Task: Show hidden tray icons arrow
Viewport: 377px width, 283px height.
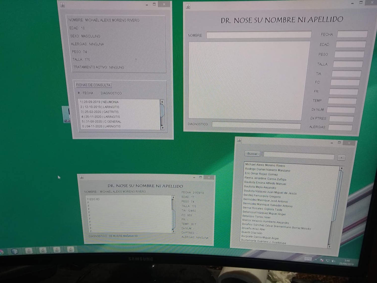Action: click(316, 260)
